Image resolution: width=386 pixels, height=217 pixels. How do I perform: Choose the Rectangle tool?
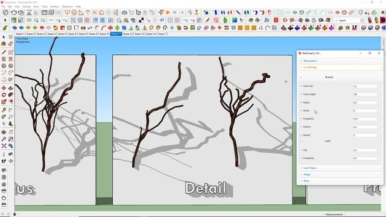4,59
